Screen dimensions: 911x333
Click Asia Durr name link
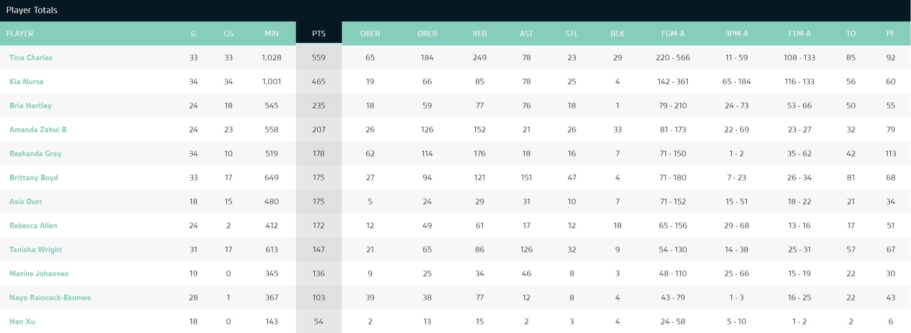(26, 202)
